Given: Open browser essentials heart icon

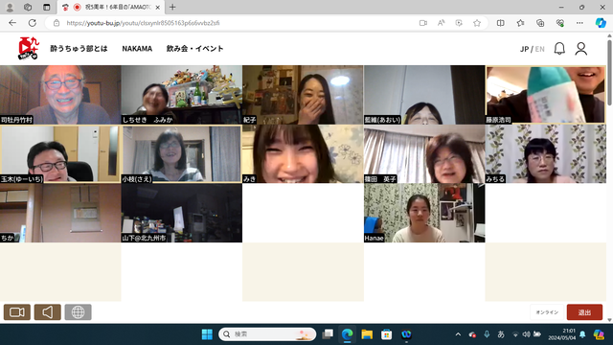Looking at the screenshot, I should [559, 23].
